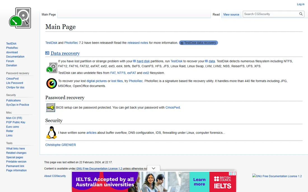308x192 pixels.
Task: Open Special pages link
Action: click(x=15, y=157)
